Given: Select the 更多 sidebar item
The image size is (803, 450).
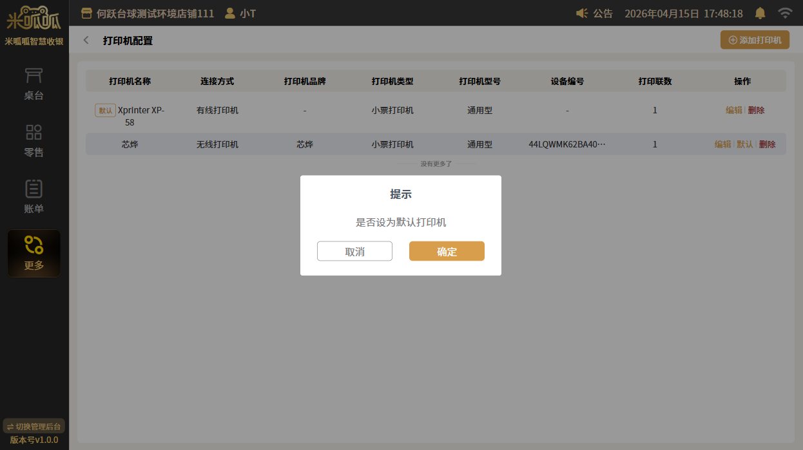Looking at the screenshot, I should coord(34,253).
